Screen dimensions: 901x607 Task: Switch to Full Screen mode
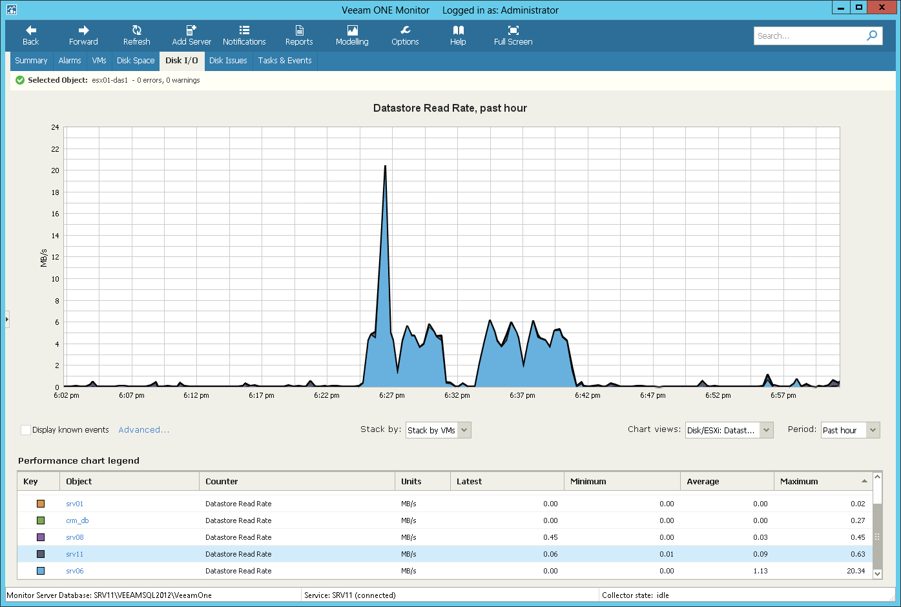click(513, 36)
